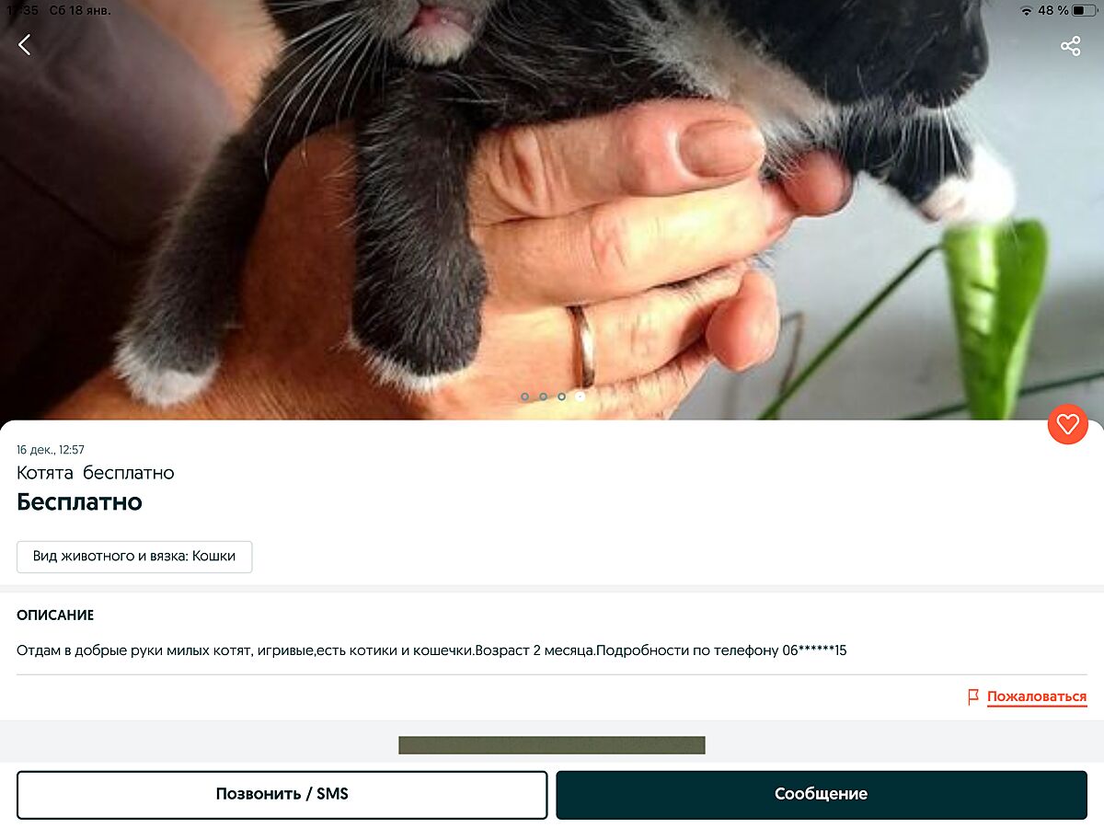Tap the Котята бесплатно listing title
Screen dimensions: 1104x828
click(x=96, y=473)
